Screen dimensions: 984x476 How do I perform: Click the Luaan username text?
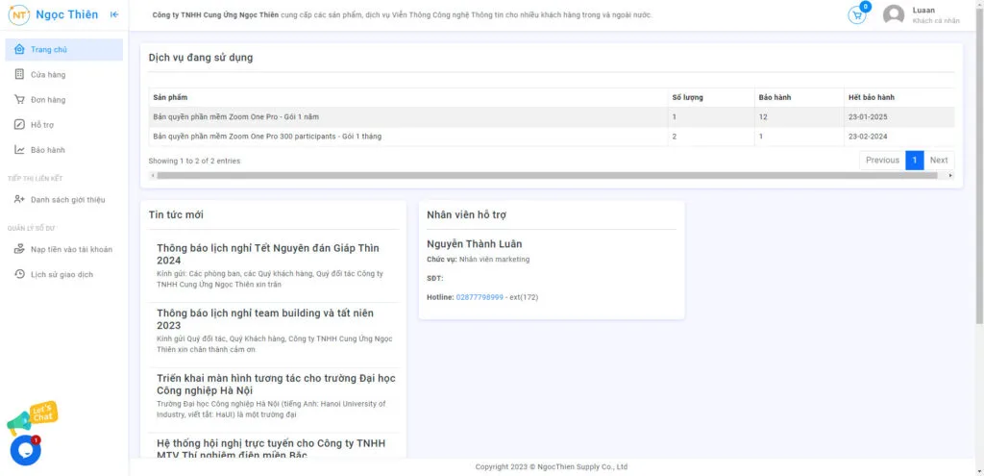coord(923,10)
